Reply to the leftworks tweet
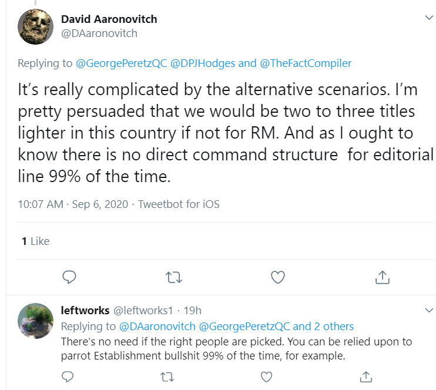 click(x=68, y=377)
